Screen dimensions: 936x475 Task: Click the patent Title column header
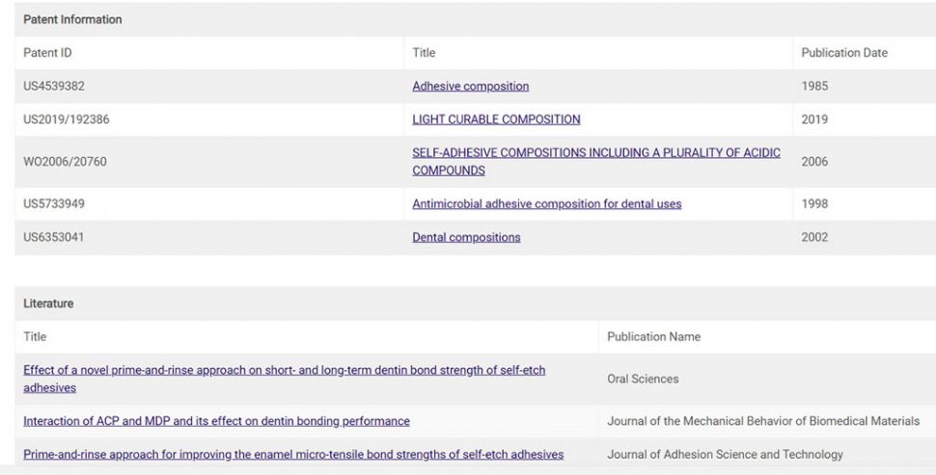424,53
